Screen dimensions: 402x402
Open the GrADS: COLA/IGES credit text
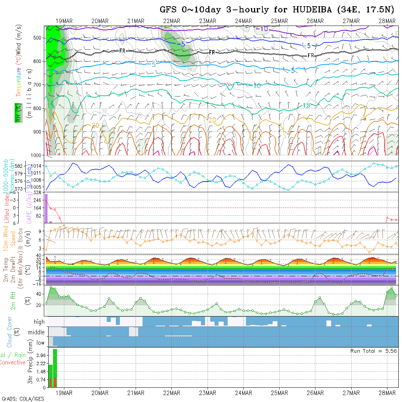click(23, 399)
